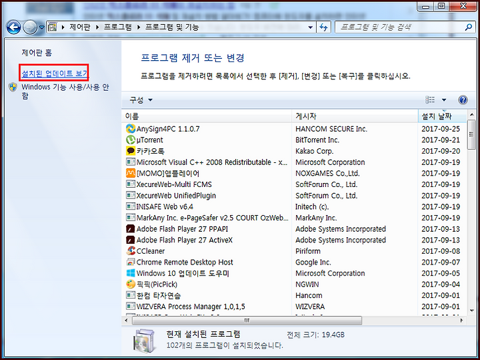Click the vertical scrollbar down arrow
This screenshot has width=480, height=360.
pos(472,311)
